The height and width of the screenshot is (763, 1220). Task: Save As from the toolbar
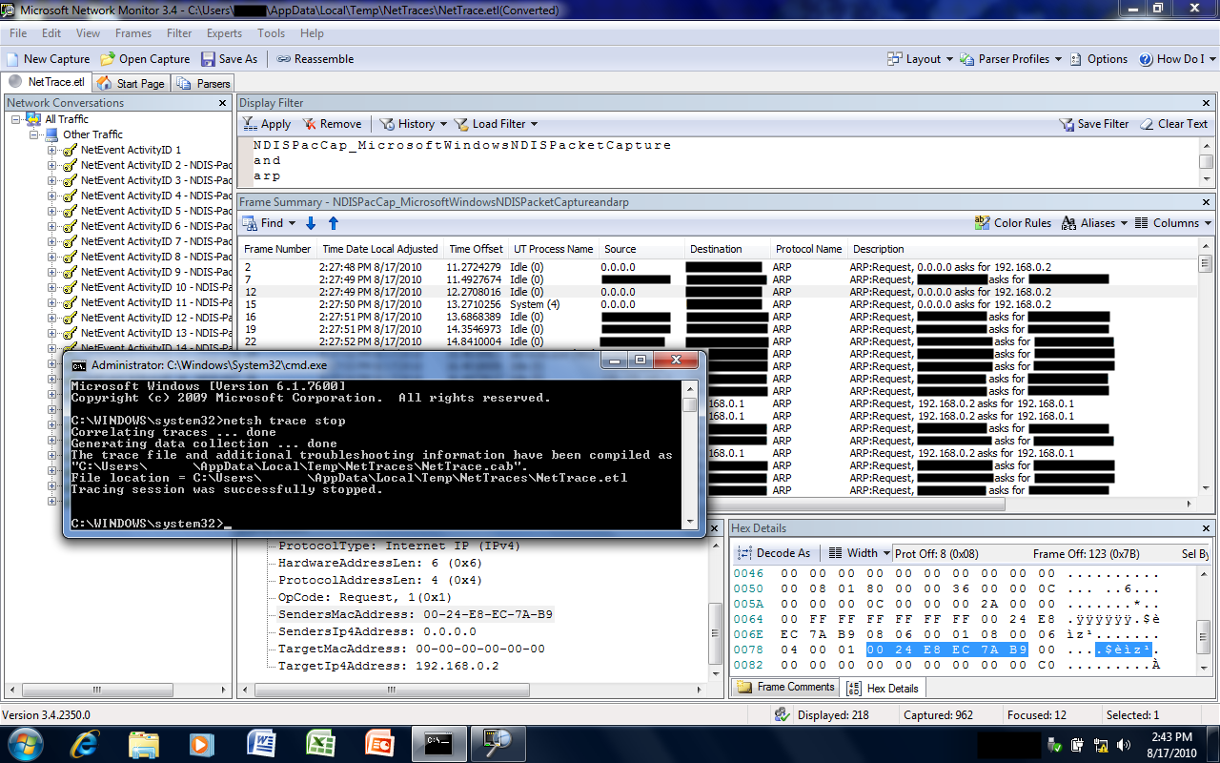coord(230,59)
